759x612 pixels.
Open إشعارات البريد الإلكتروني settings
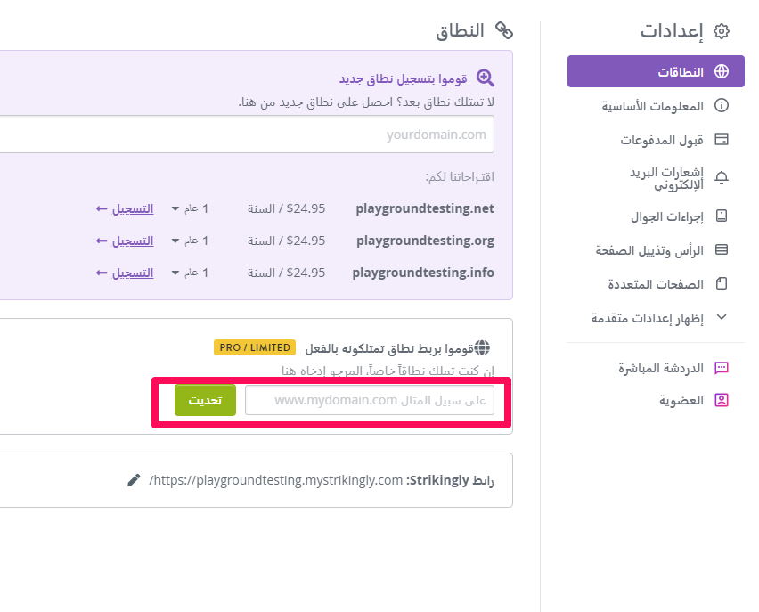tap(678, 178)
